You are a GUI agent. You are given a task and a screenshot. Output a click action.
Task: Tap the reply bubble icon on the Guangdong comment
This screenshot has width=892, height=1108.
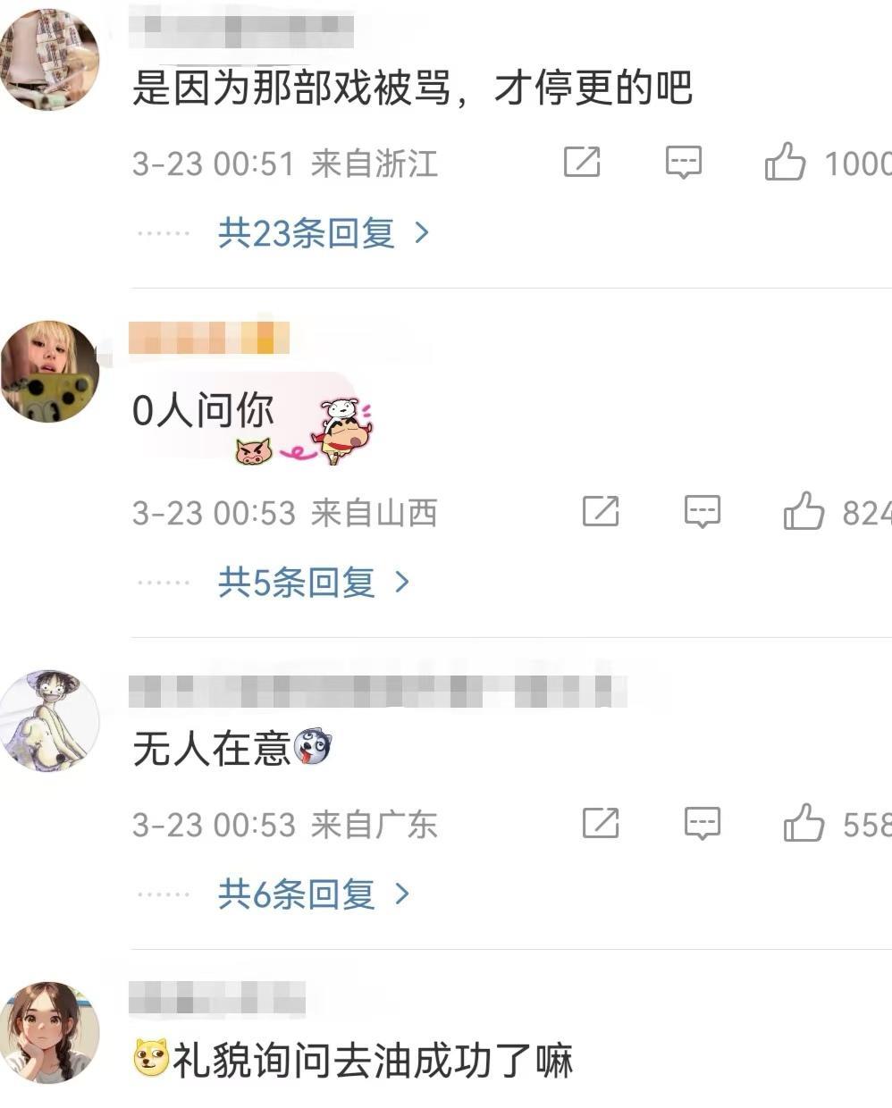point(703,823)
